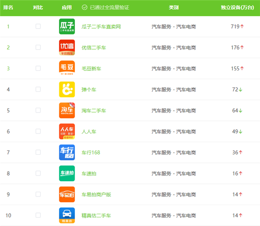This screenshot has width=260, height=226.
Task: Open the 优信二手车 link
Action: pyautogui.click(x=94, y=47)
